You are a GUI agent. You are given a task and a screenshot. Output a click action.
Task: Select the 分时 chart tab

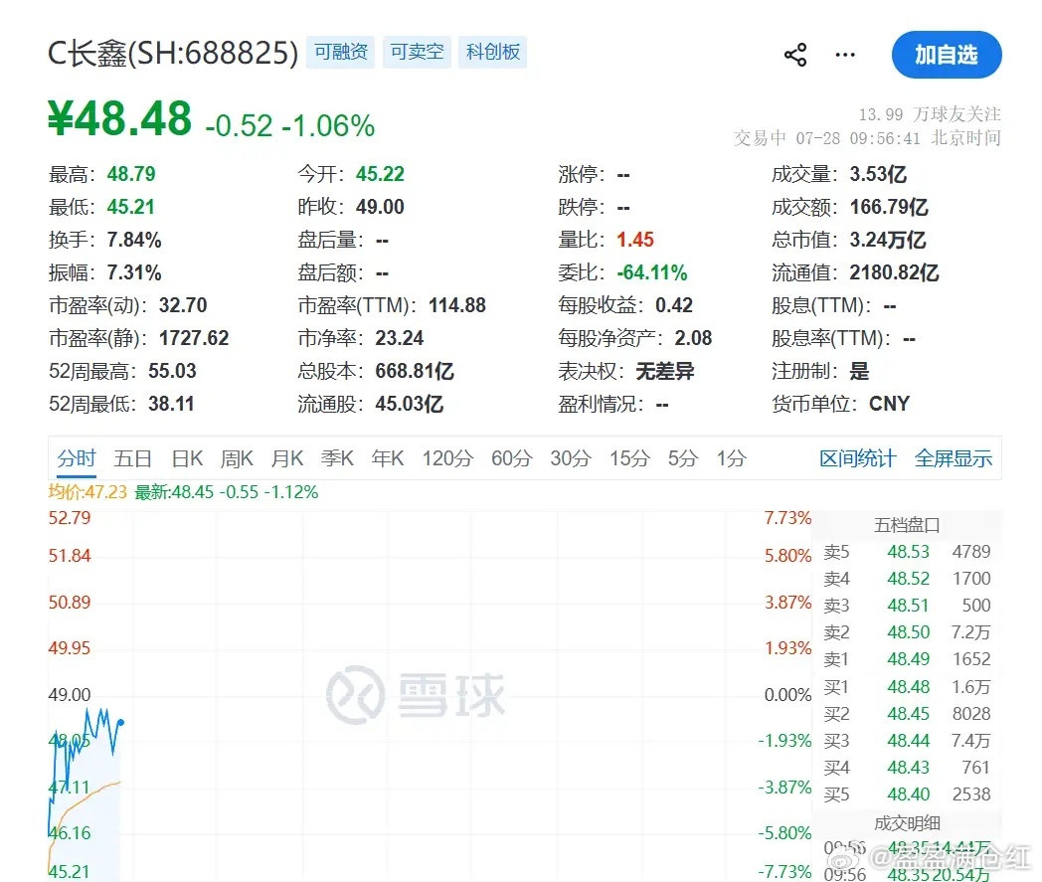(77, 458)
